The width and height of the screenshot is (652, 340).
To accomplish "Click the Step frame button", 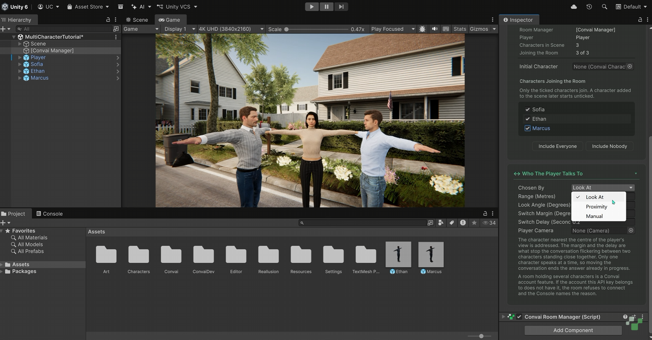I will (341, 7).
